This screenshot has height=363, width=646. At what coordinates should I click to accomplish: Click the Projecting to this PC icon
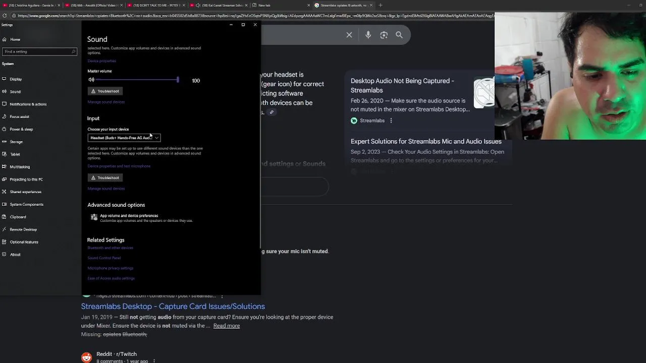point(4,179)
